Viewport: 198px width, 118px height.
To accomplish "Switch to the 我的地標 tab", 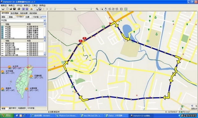I will coord(24,13).
